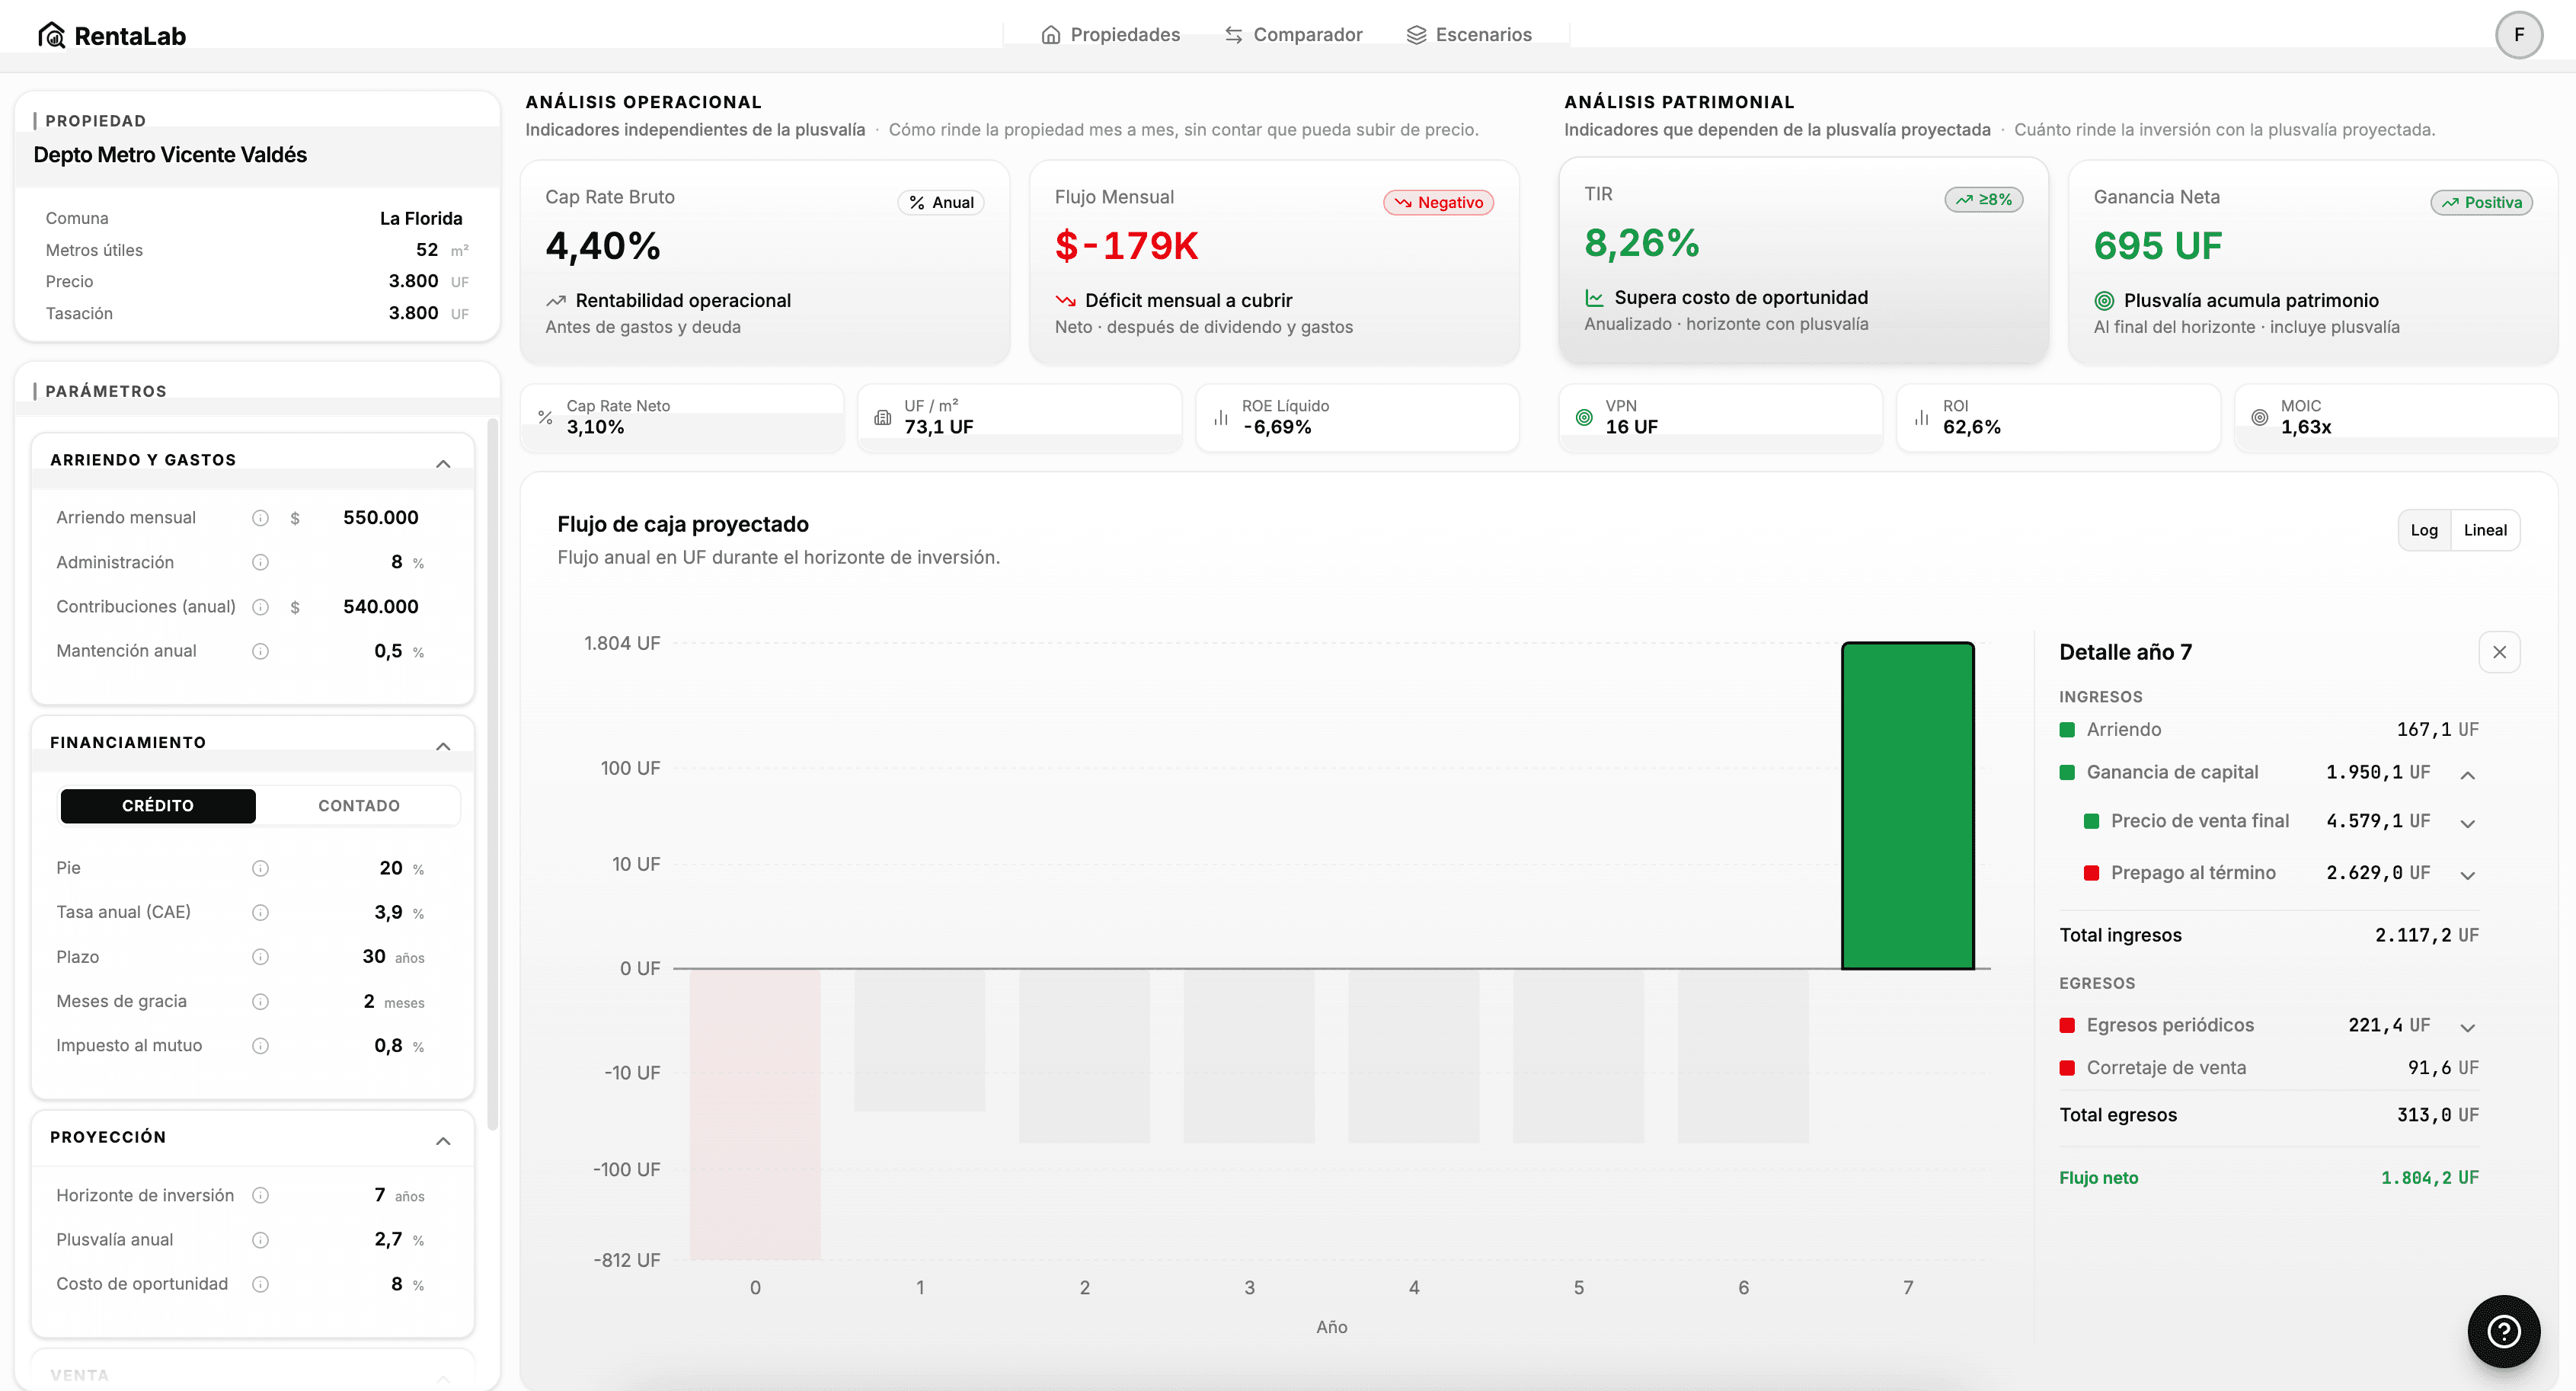This screenshot has height=1391, width=2576.
Task: Select the green year 7 bar
Action: [x=1908, y=806]
